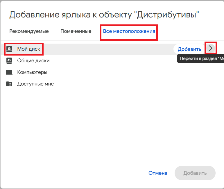Click the Перейти в раздел tooltip
224x189 pixels.
[201, 59]
